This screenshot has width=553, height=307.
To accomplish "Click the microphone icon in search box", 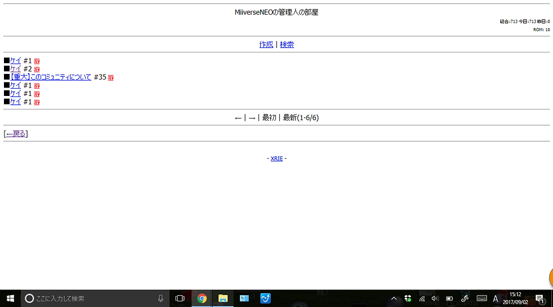I will point(160,299).
